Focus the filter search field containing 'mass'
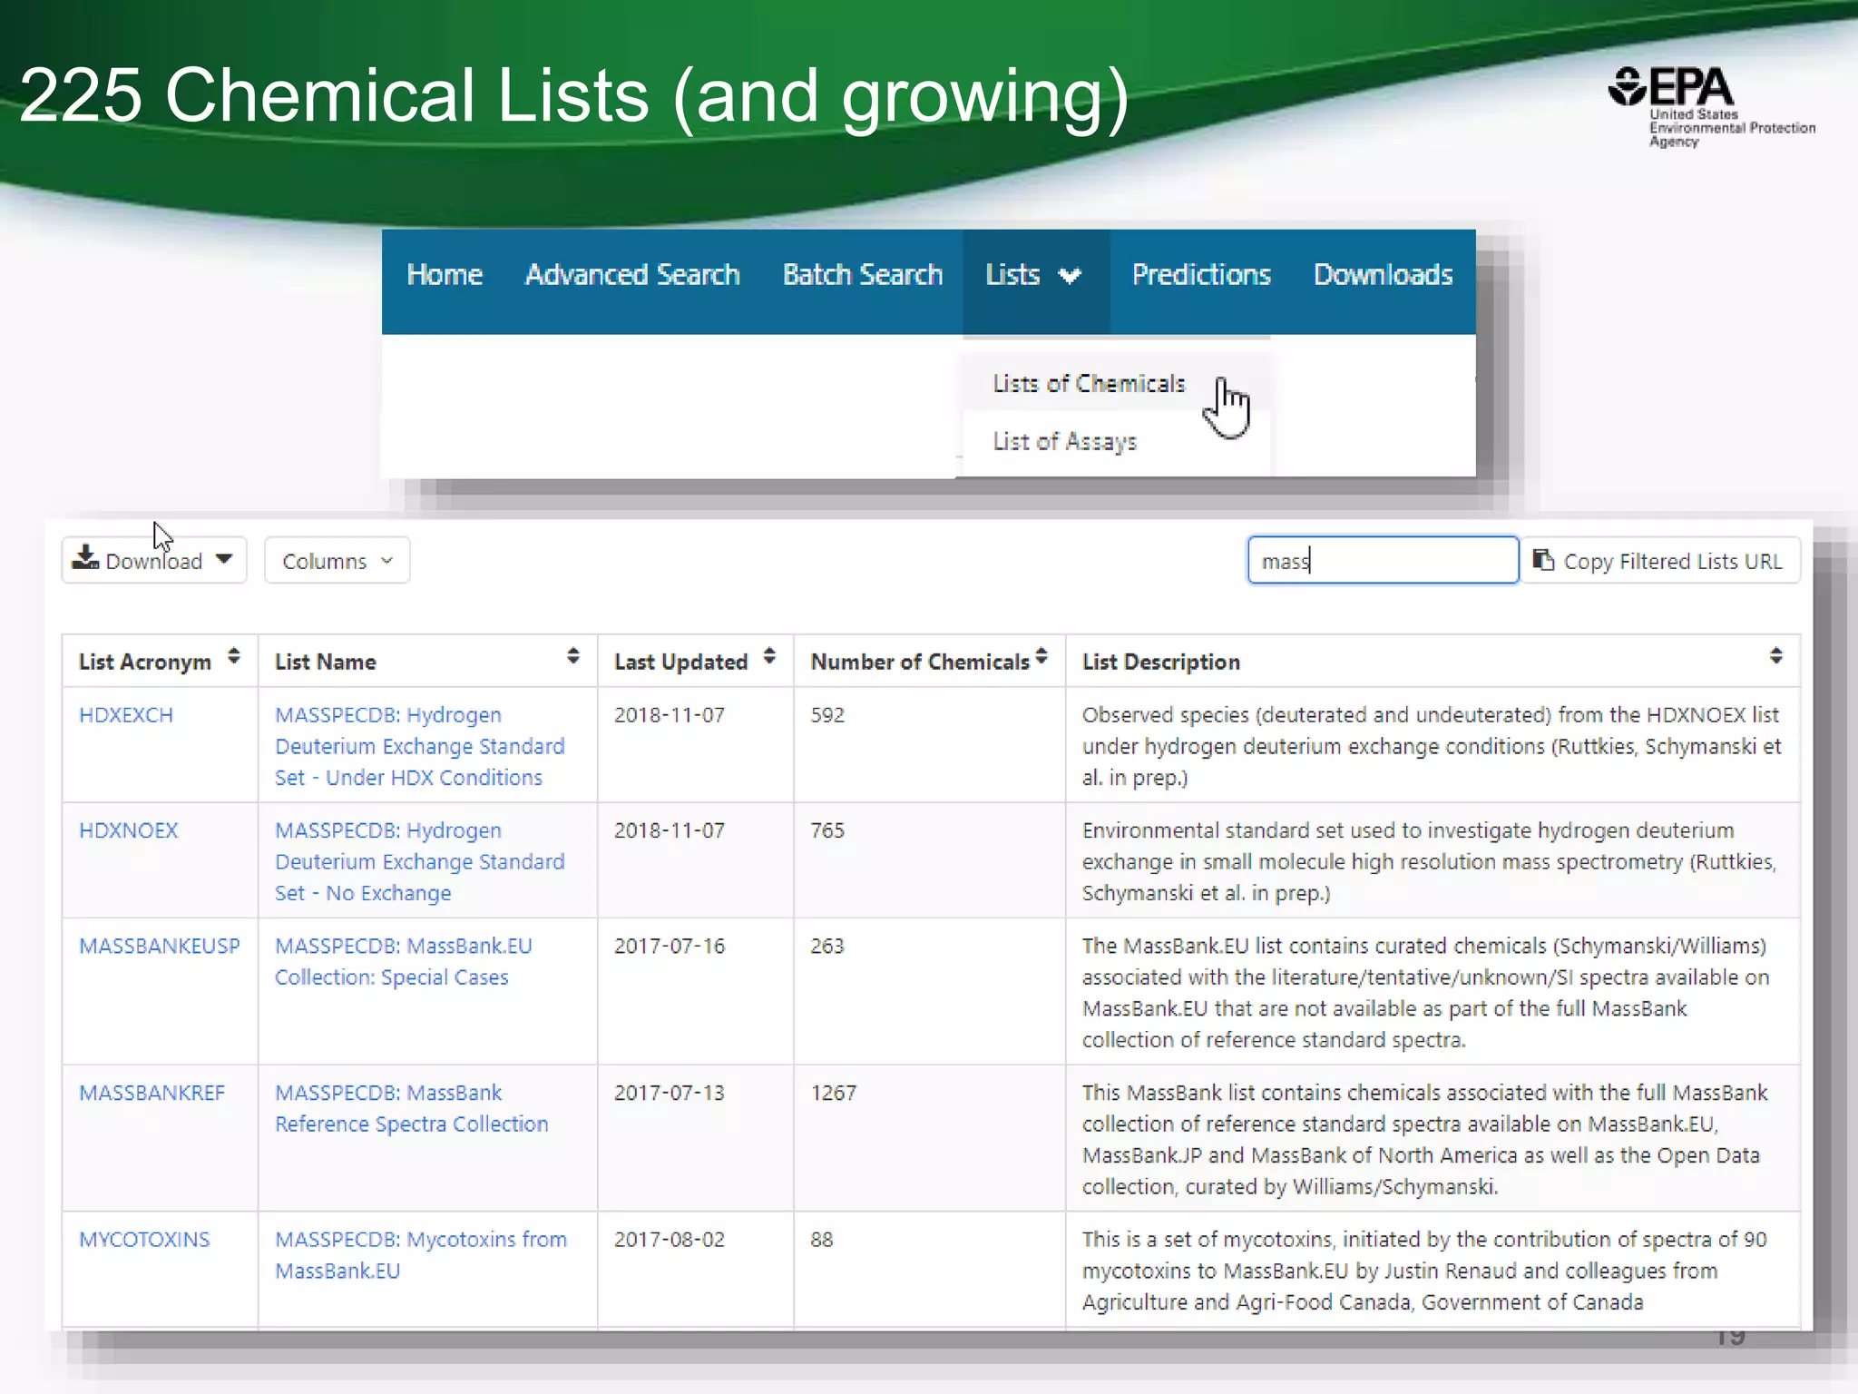 tap(1383, 560)
